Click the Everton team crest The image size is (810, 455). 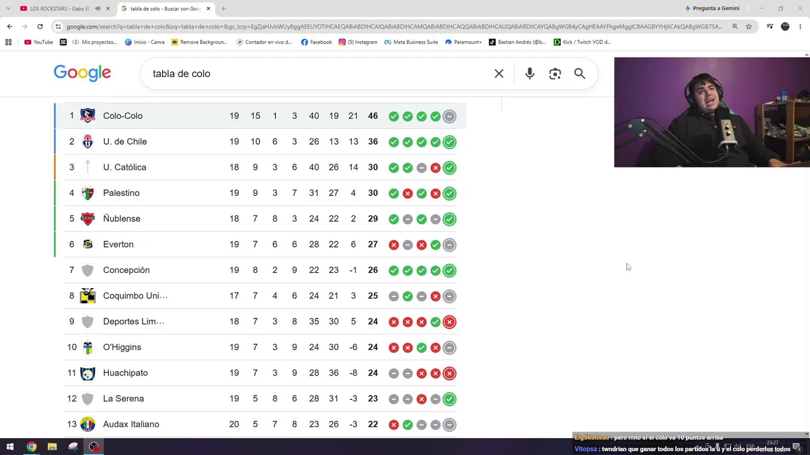point(88,245)
